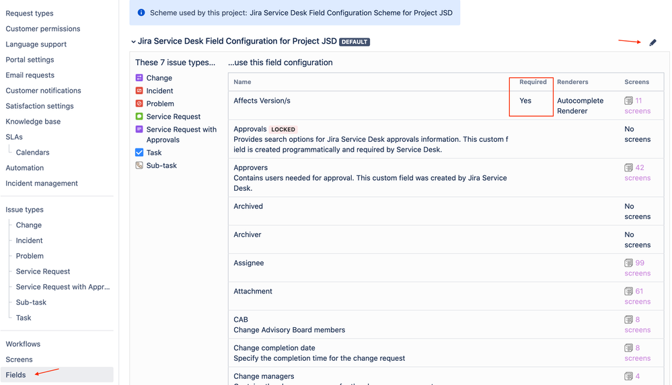Viewport: 672px width, 385px height.
Task: Open Incident management settings
Action: click(x=42, y=183)
